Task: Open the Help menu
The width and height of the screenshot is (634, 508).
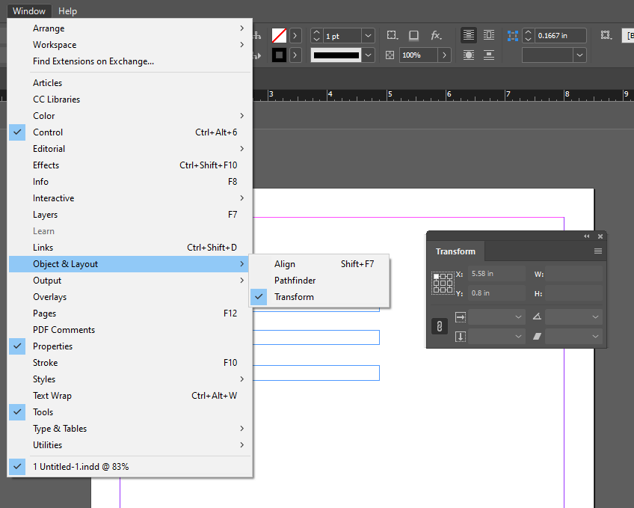Action: coord(67,10)
